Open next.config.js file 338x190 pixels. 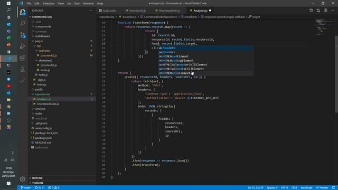(43, 128)
